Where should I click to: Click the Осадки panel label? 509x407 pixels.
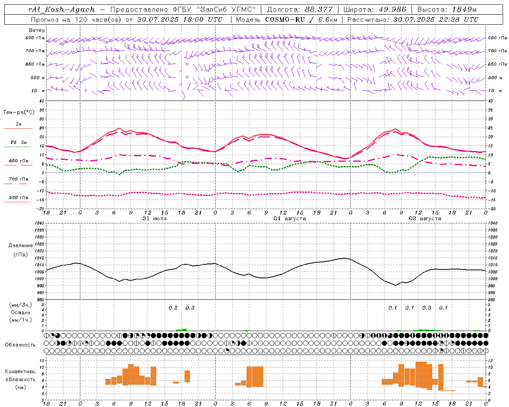[x=21, y=312]
